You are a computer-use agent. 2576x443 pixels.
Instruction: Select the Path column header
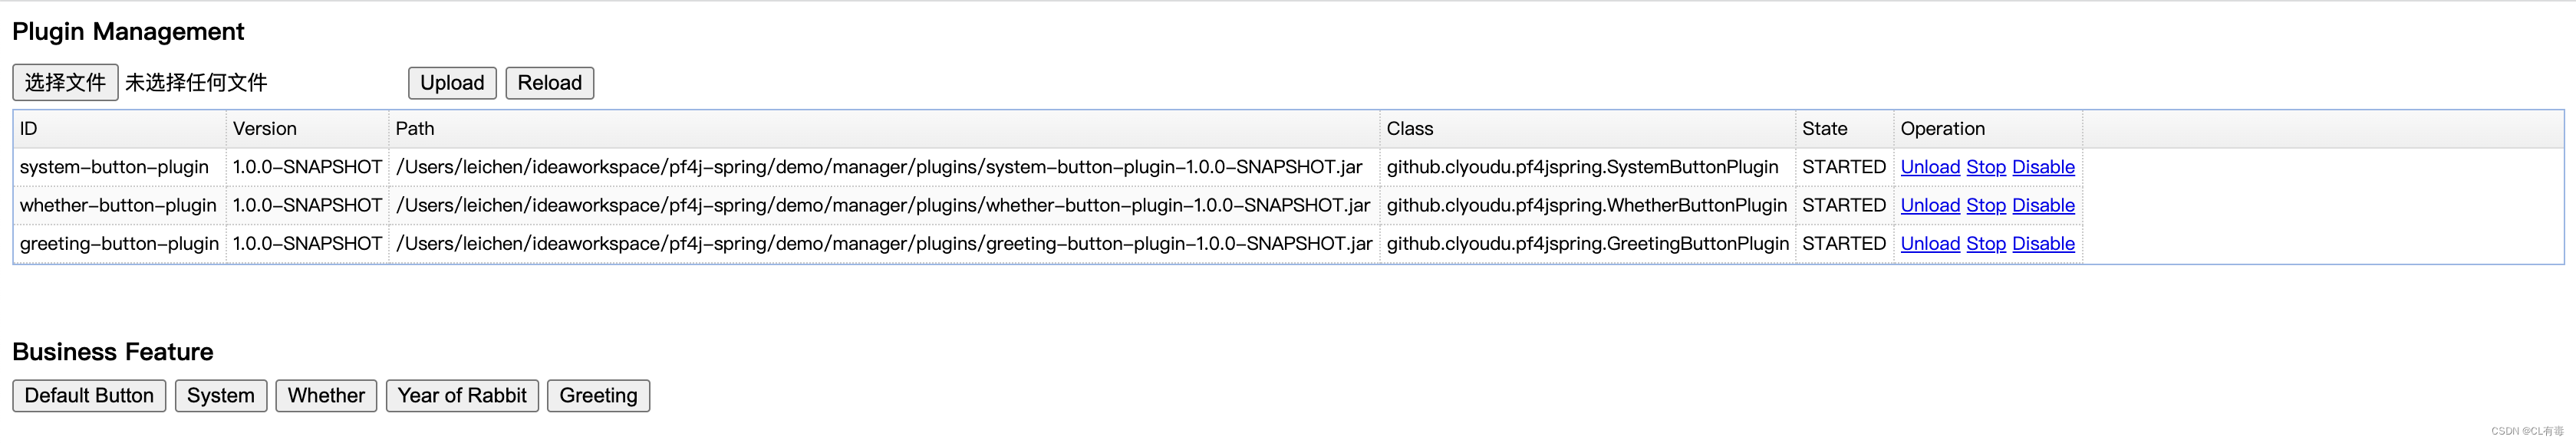(x=884, y=129)
